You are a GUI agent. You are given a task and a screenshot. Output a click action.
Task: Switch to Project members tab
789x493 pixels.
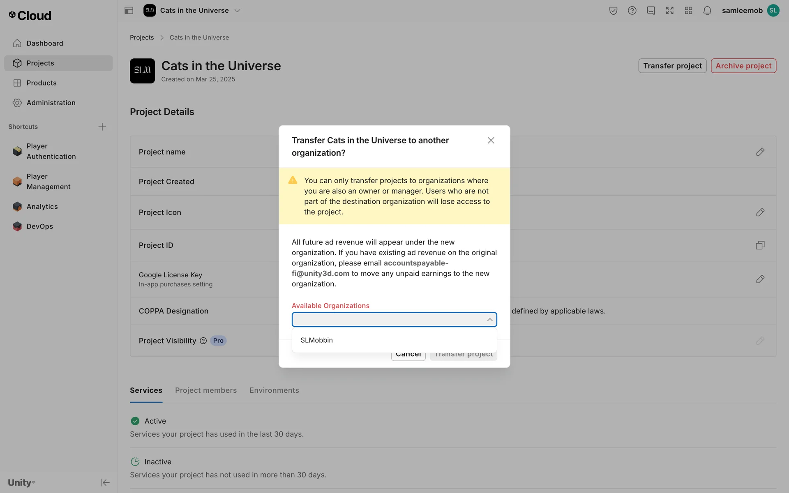point(205,390)
